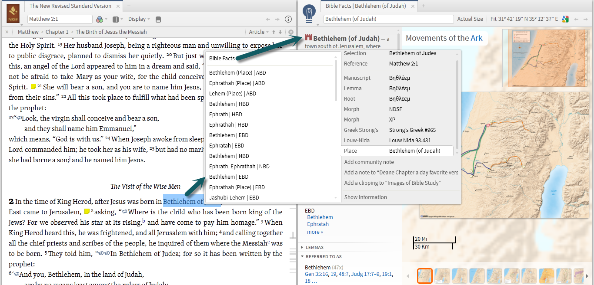Click Add community note
Viewport: 594px width, 285px height.
point(369,162)
